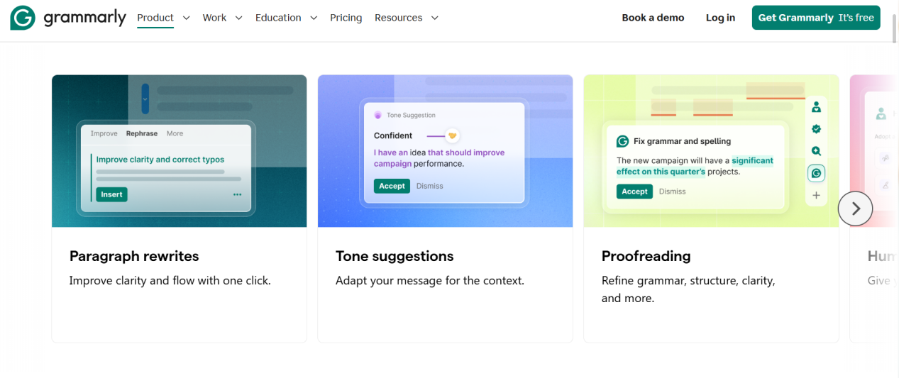Viewport: 899px width, 378px height.
Task: Click the Get Grammarly It's free button
Action: point(816,18)
